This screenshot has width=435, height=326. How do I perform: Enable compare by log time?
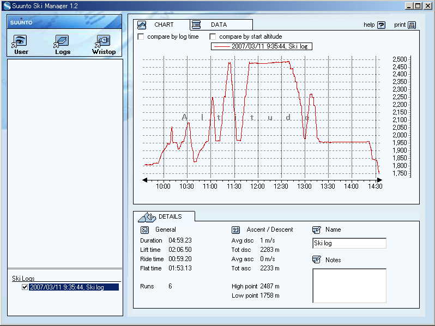coord(141,37)
